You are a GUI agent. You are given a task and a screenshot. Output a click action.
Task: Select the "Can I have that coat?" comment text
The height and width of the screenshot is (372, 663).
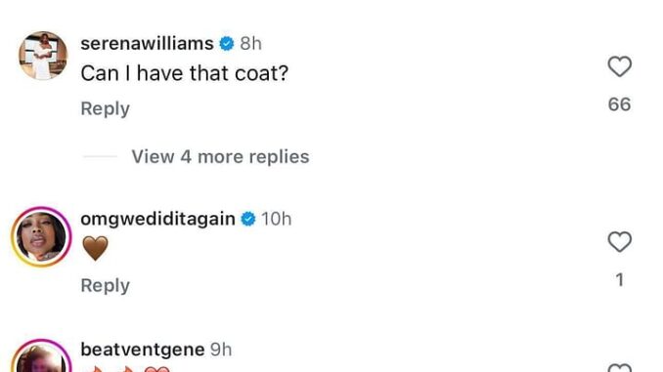pyautogui.click(x=185, y=73)
